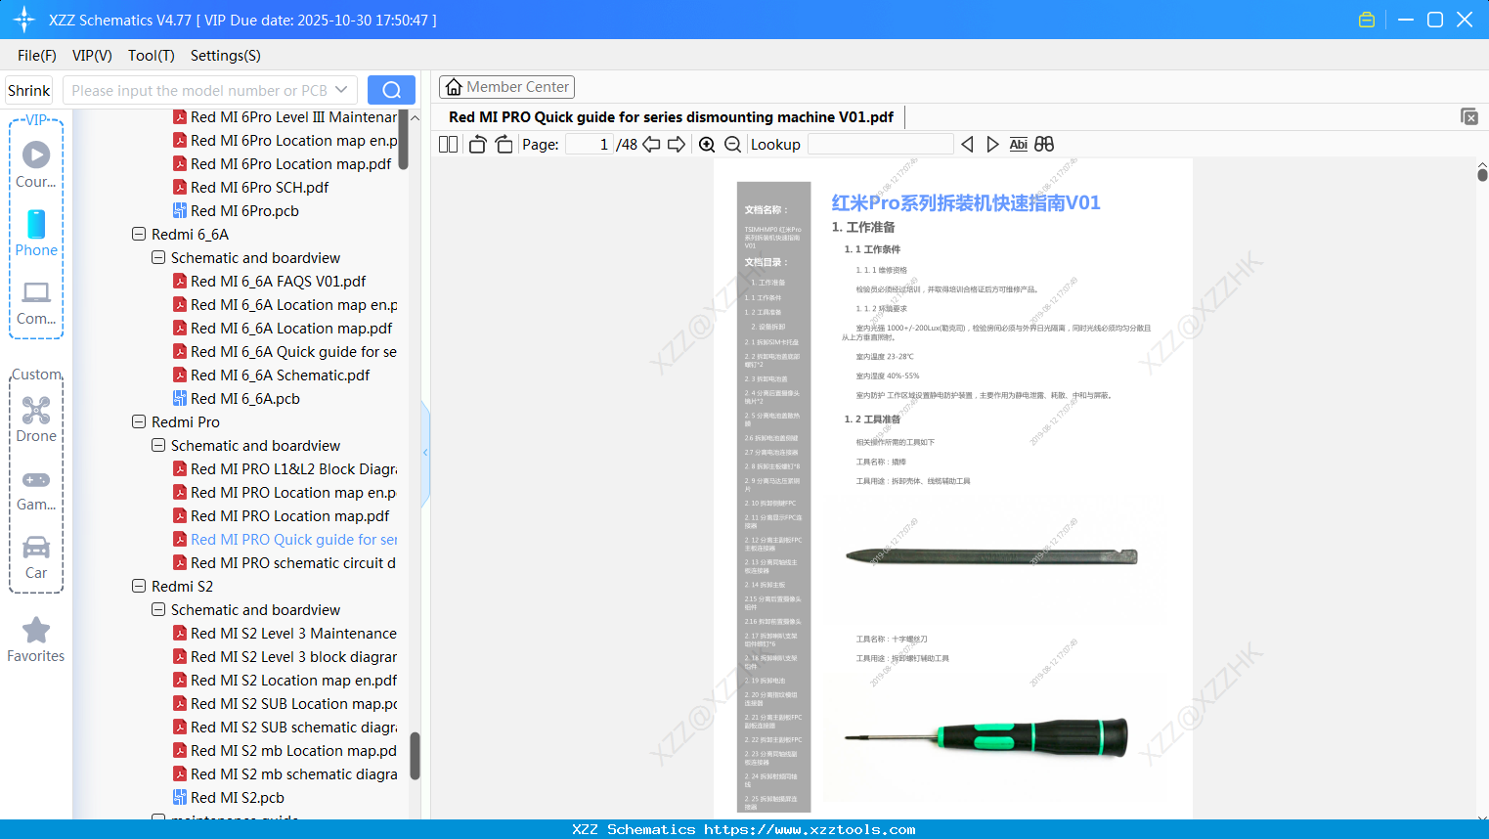
Task: Select Red MI PRO L1&L2 Block Diagram file
Action: pos(293,469)
